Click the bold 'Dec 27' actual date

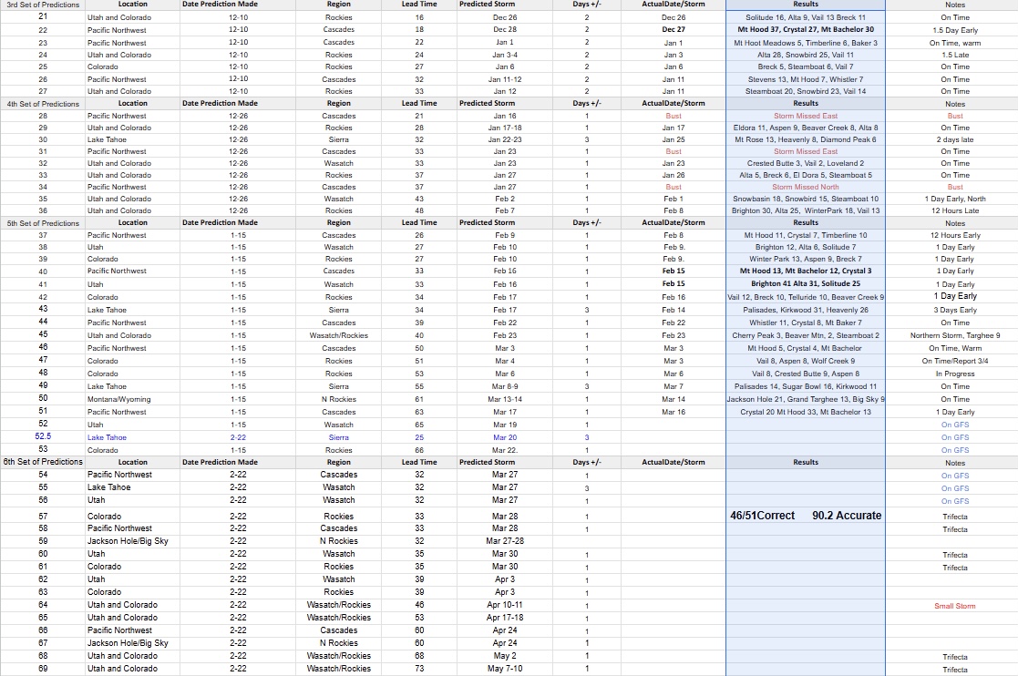pyautogui.click(x=674, y=29)
